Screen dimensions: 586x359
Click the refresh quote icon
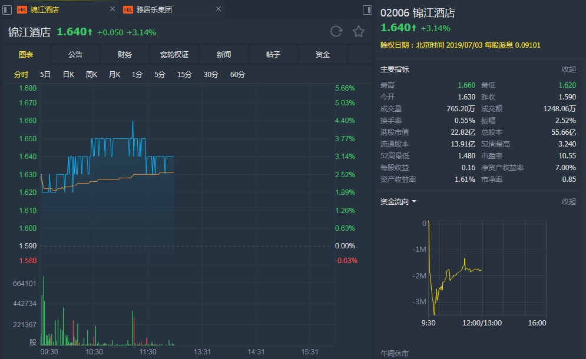[336, 31]
